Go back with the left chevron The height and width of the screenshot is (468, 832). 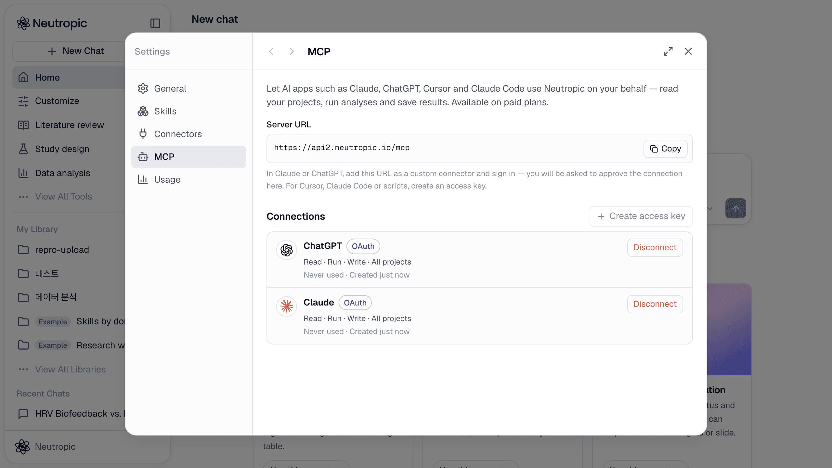pos(271,51)
